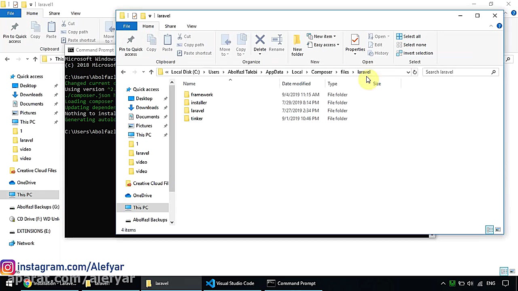Click Select none in the Select group
Viewport: 518px width, 291px height.
click(x=411, y=45)
